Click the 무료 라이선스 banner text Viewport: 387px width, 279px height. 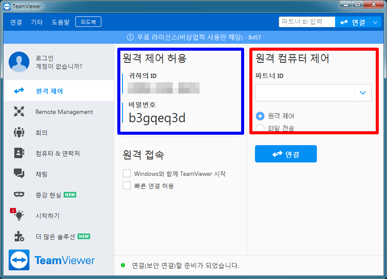[x=199, y=37]
